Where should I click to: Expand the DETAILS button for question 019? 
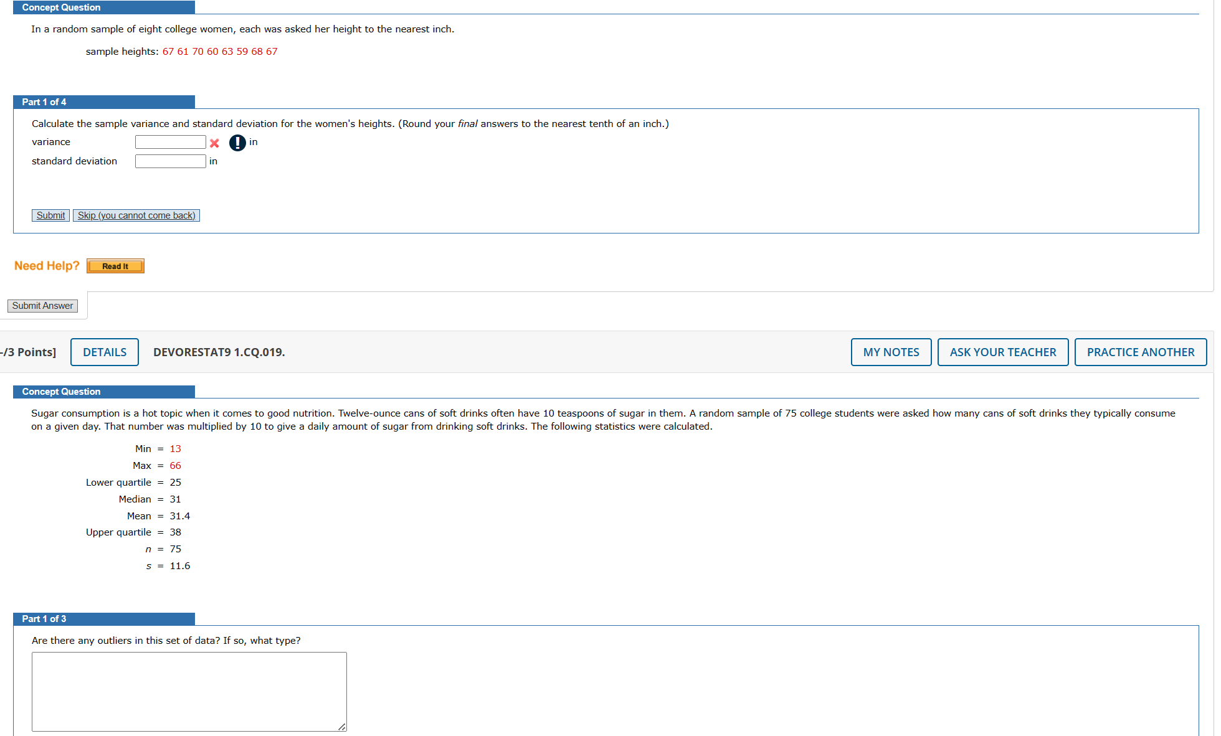click(x=105, y=352)
